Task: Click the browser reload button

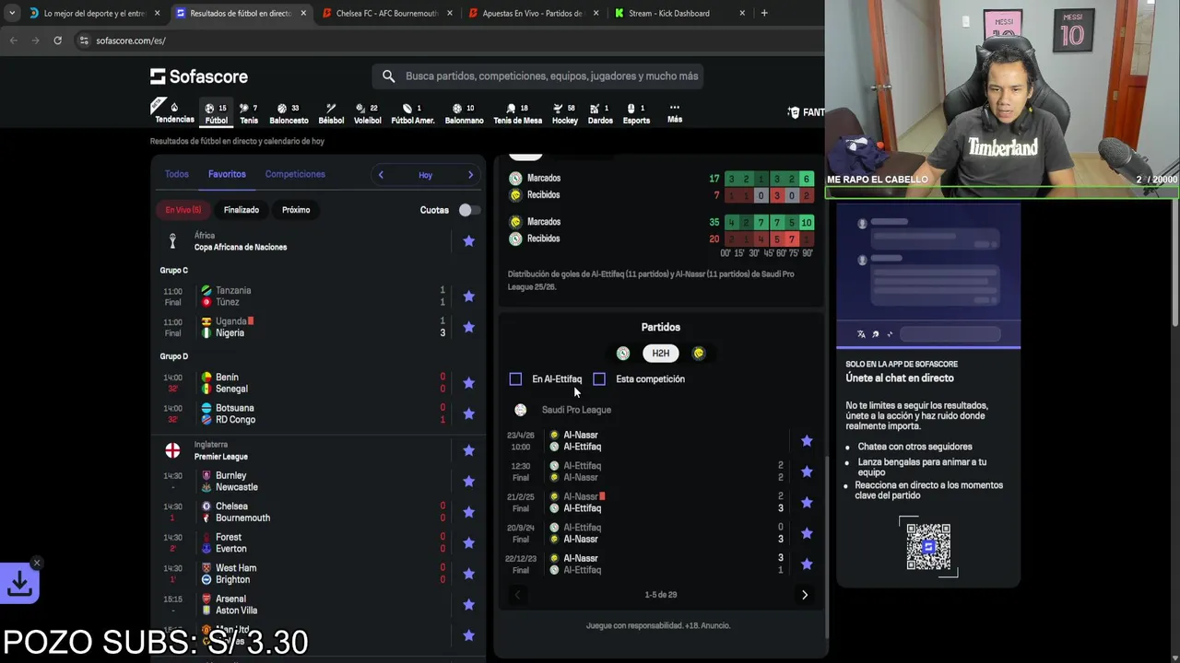Action: (x=57, y=41)
